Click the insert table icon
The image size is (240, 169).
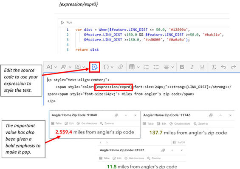[132, 67]
